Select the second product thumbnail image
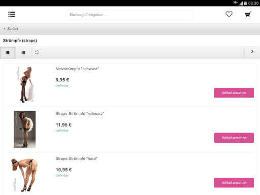 25,129
